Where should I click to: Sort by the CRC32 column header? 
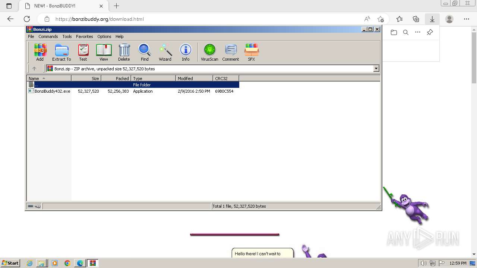click(226, 78)
